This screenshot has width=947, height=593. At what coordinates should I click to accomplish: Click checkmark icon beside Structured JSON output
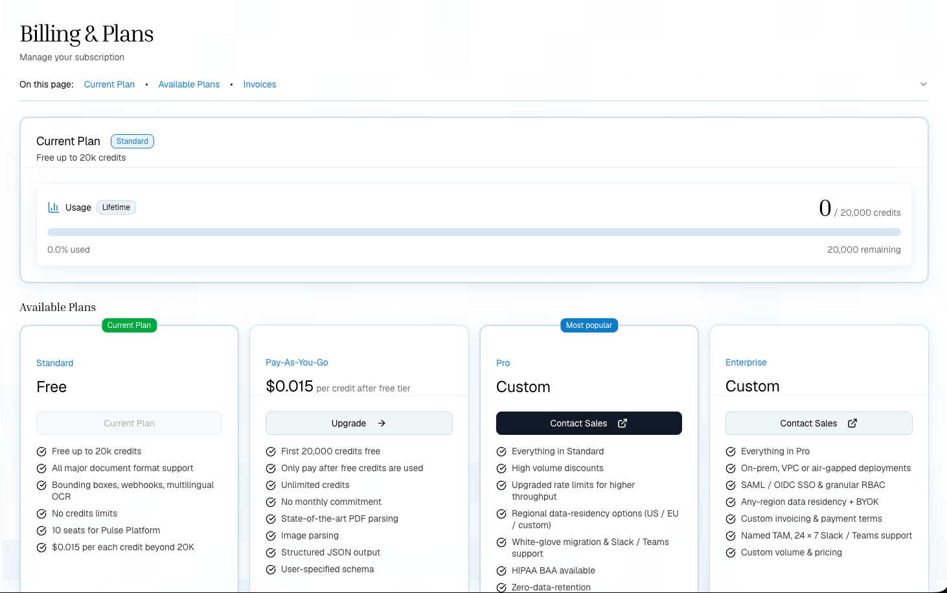coord(271,553)
